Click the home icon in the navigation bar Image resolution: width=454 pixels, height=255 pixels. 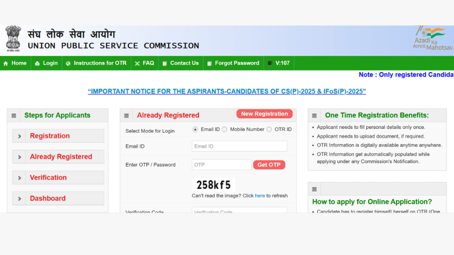[6, 63]
